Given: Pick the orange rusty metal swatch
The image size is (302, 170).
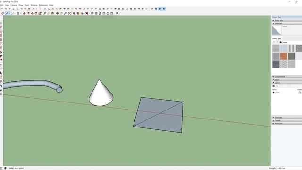Looking at the screenshot, I should point(284,57).
